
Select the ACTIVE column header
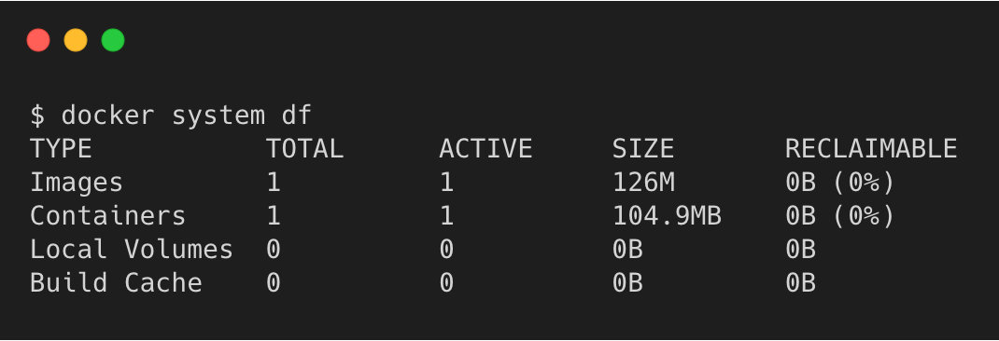point(485,149)
